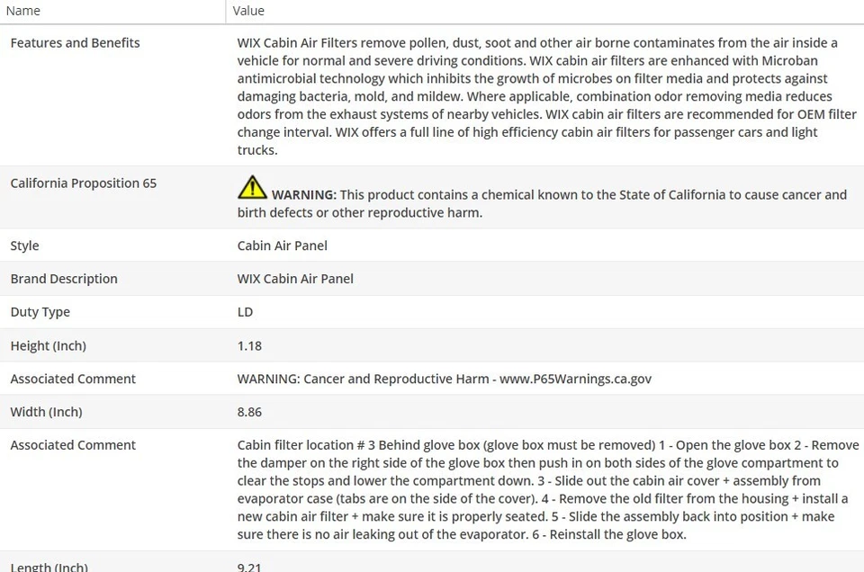Click the Value column header

pyautogui.click(x=248, y=11)
